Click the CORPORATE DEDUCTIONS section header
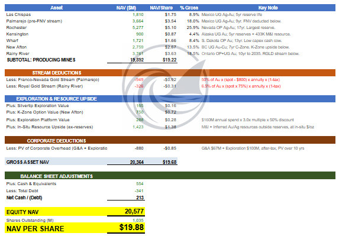 point(56,141)
